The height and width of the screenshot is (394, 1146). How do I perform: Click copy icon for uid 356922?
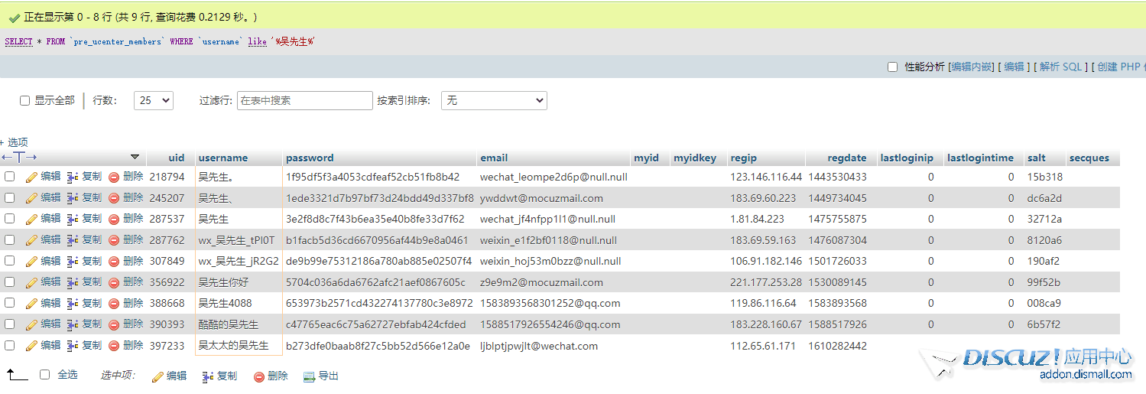pyautogui.click(x=73, y=282)
